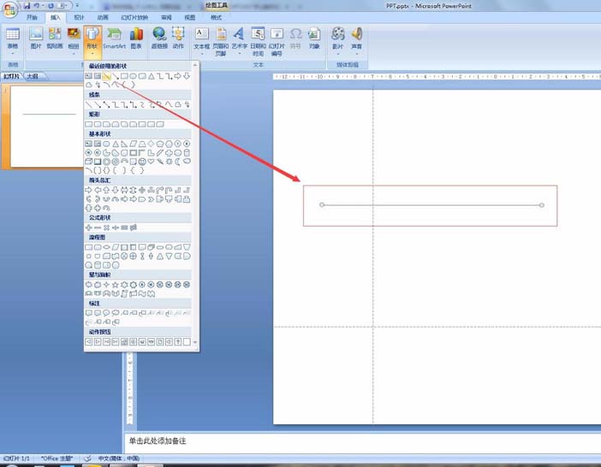This screenshot has height=467, width=601.
Task: Click the notes field 单击此处添加备注
Action: (x=342, y=441)
